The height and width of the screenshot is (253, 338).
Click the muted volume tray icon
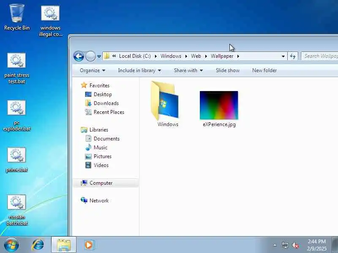295,245
